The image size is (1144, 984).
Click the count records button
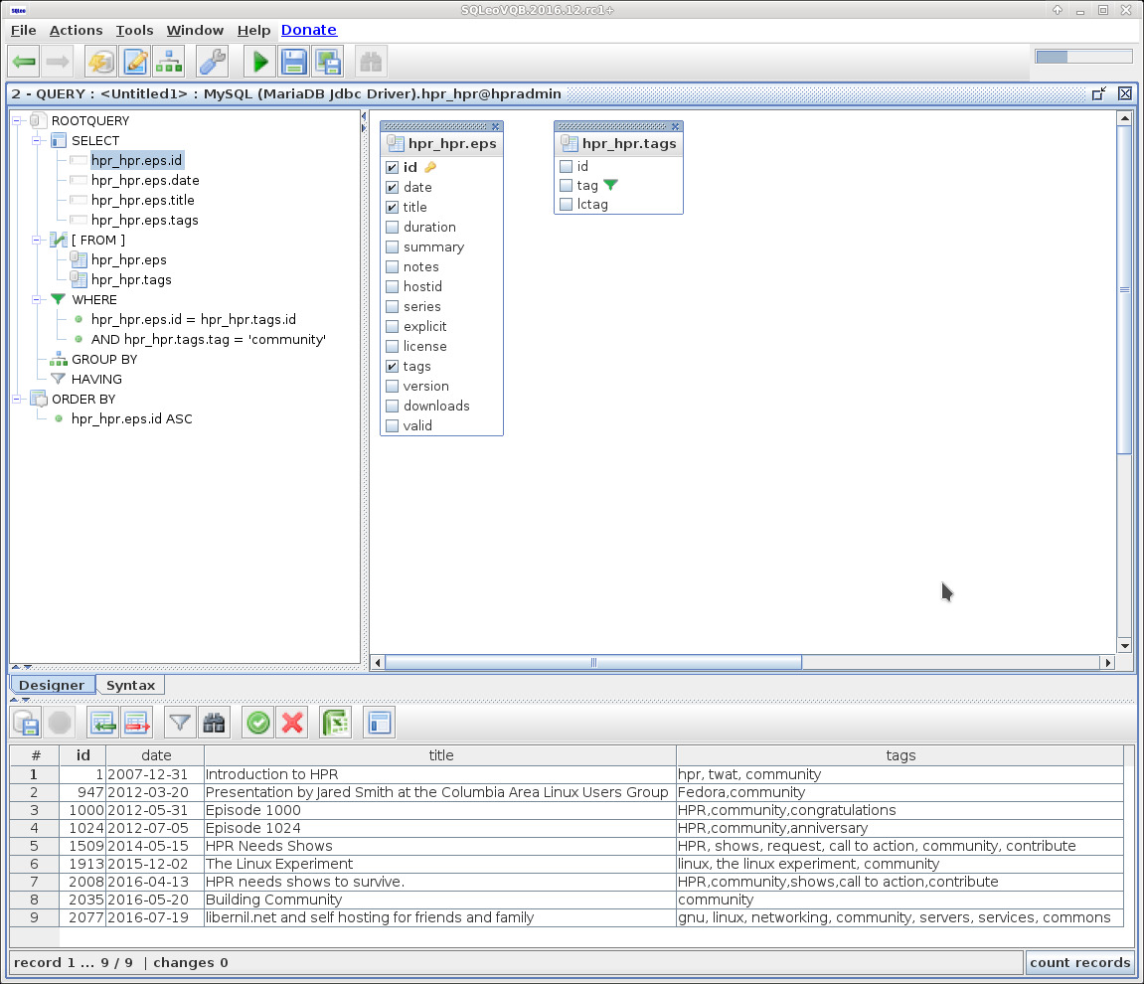point(1079,962)
